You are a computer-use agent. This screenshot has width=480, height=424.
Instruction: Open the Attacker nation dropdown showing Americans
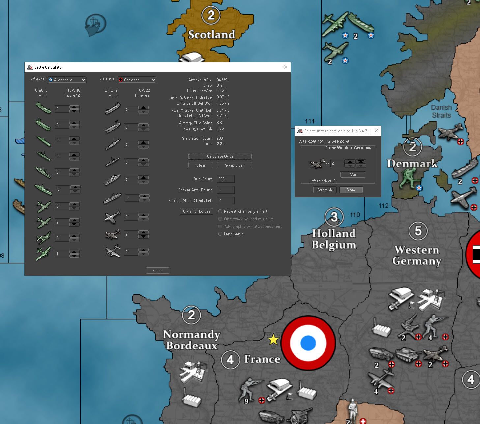67,80
